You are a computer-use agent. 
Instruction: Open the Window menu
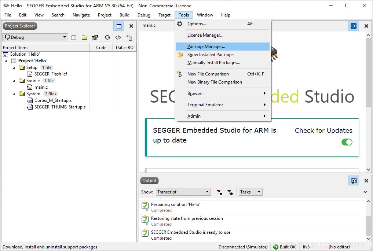point(205,15)
